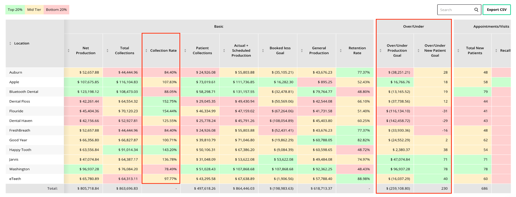Click the search magnifier icon
This screenshot has height=197, width=516.
(x=476, y=10)
